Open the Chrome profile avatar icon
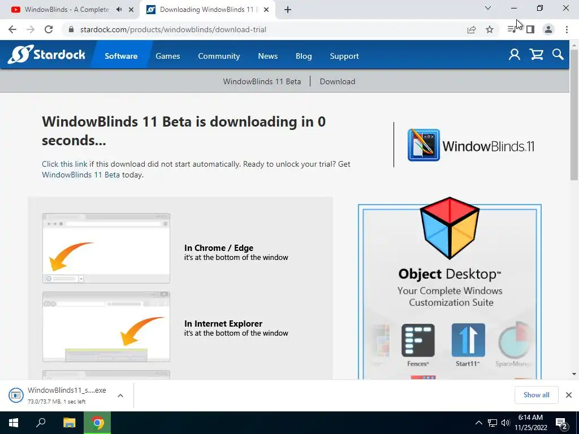The height and width of the screenshot is (434, 579). (548, 29)
